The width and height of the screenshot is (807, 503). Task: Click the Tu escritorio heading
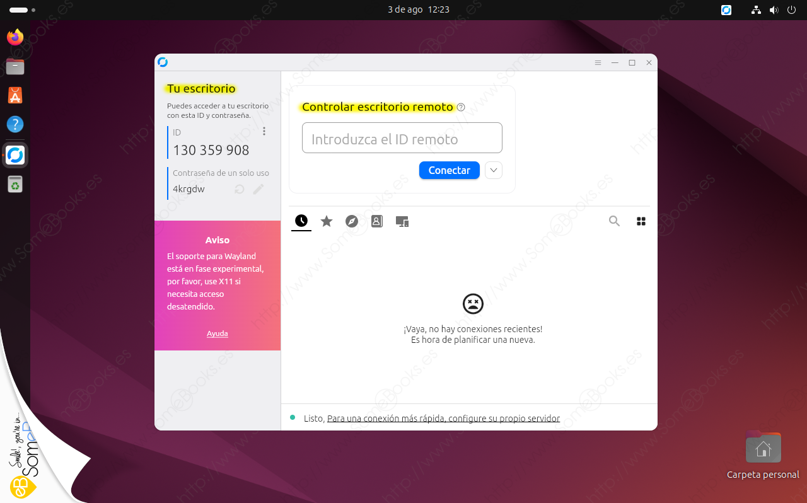pos(201,89)
